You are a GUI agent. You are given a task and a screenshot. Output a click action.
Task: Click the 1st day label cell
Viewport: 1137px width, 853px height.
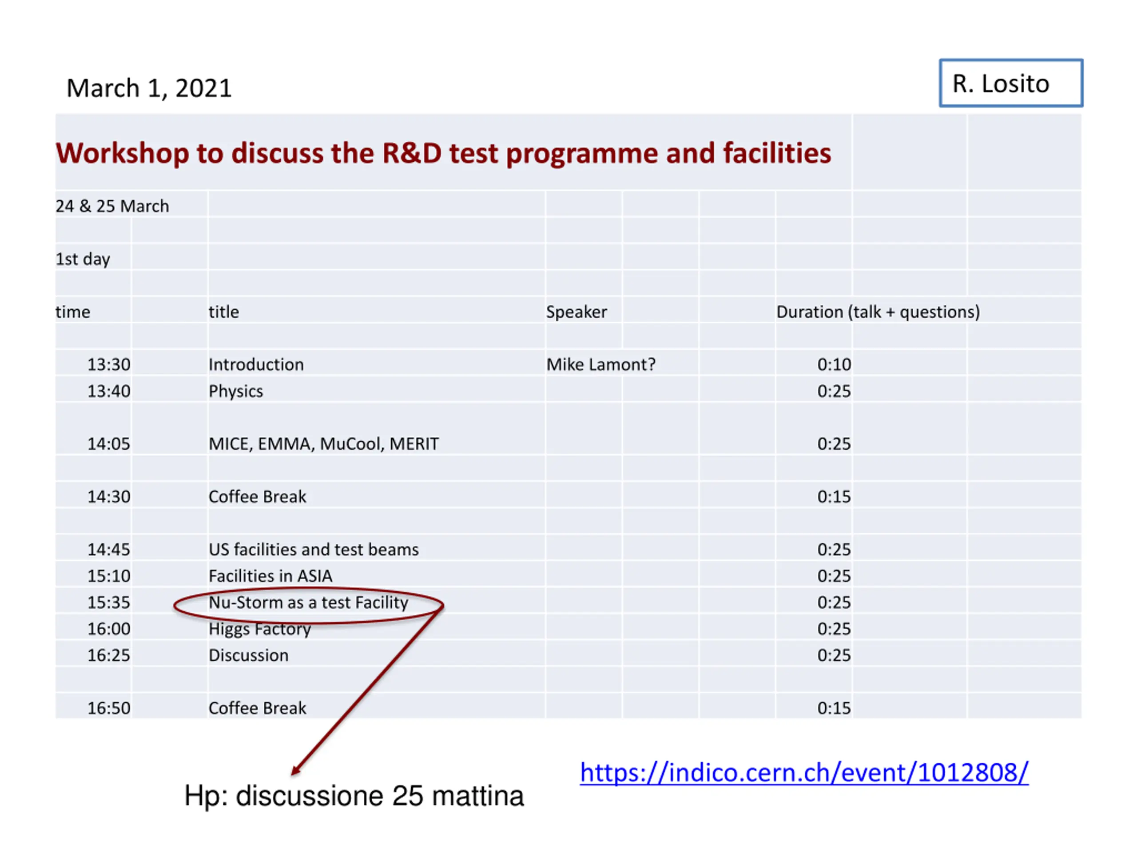83,259
